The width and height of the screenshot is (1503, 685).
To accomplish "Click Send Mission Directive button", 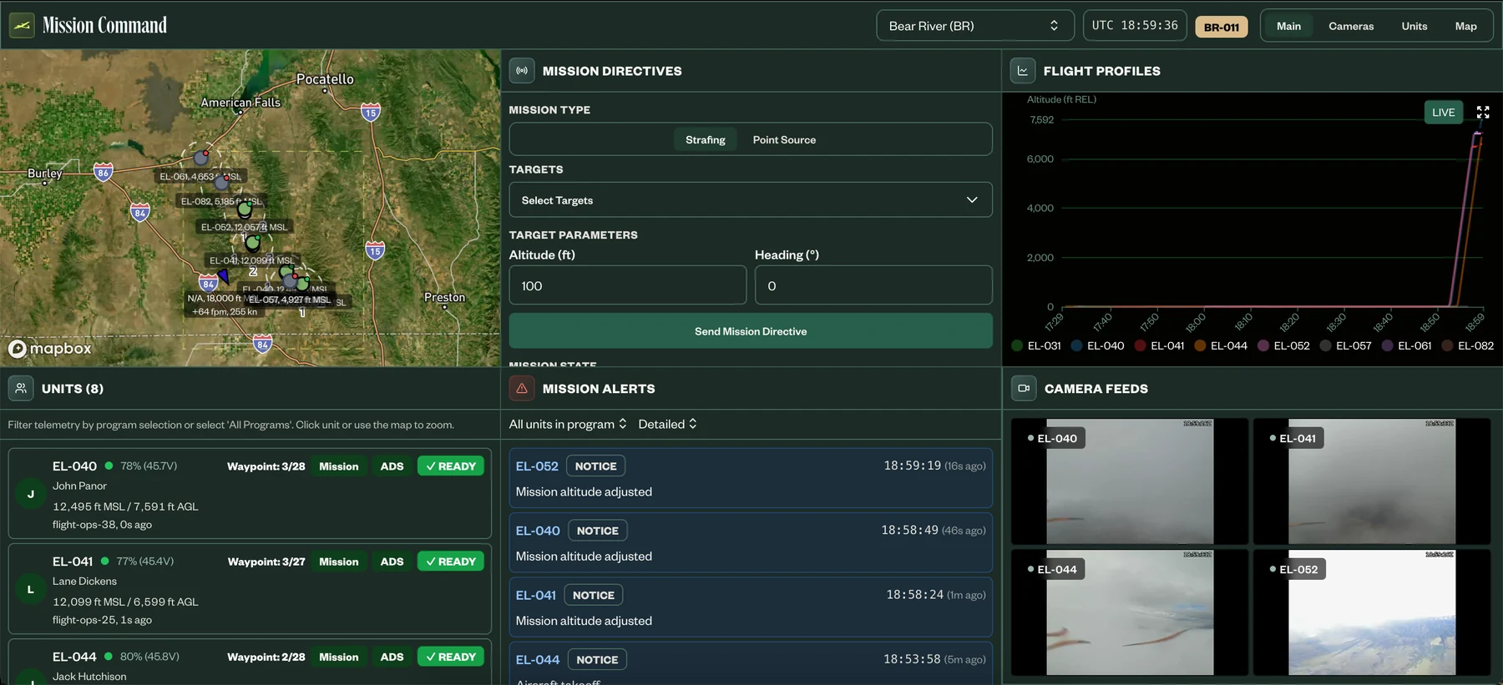I will coord(751,331).
